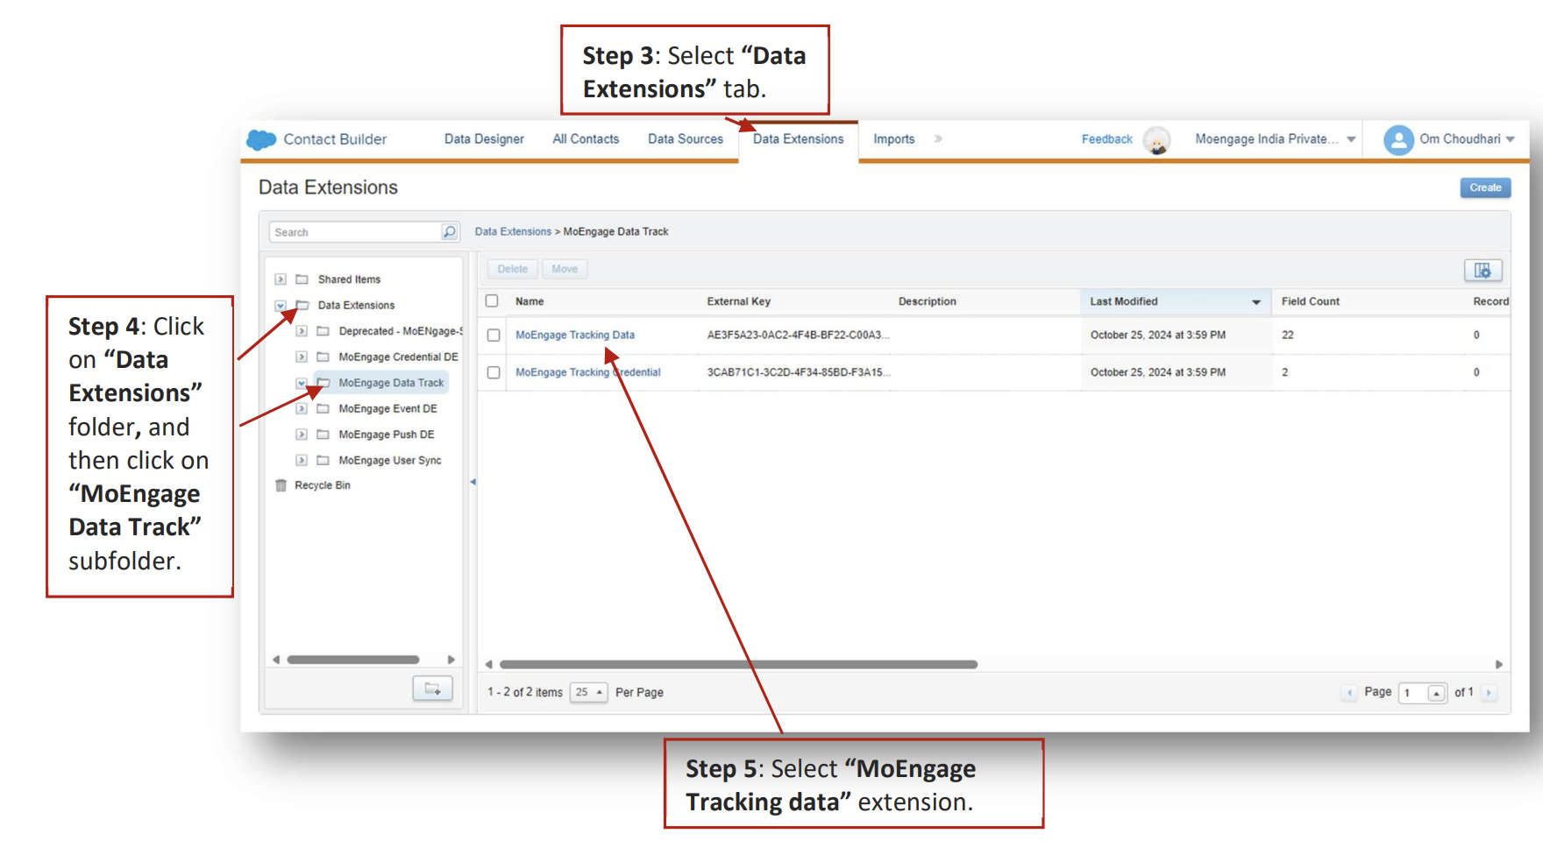Expand the MoEngage Push DE node

tap(302, 435)
